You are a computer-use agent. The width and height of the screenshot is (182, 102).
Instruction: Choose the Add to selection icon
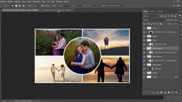[x=16, y=6]
